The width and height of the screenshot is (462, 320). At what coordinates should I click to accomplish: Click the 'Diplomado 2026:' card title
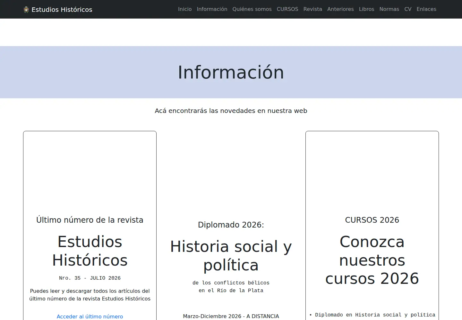tap(231, 225)
